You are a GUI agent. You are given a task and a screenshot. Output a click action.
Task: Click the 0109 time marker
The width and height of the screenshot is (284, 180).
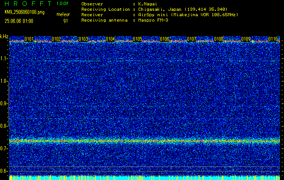(246, 39)
